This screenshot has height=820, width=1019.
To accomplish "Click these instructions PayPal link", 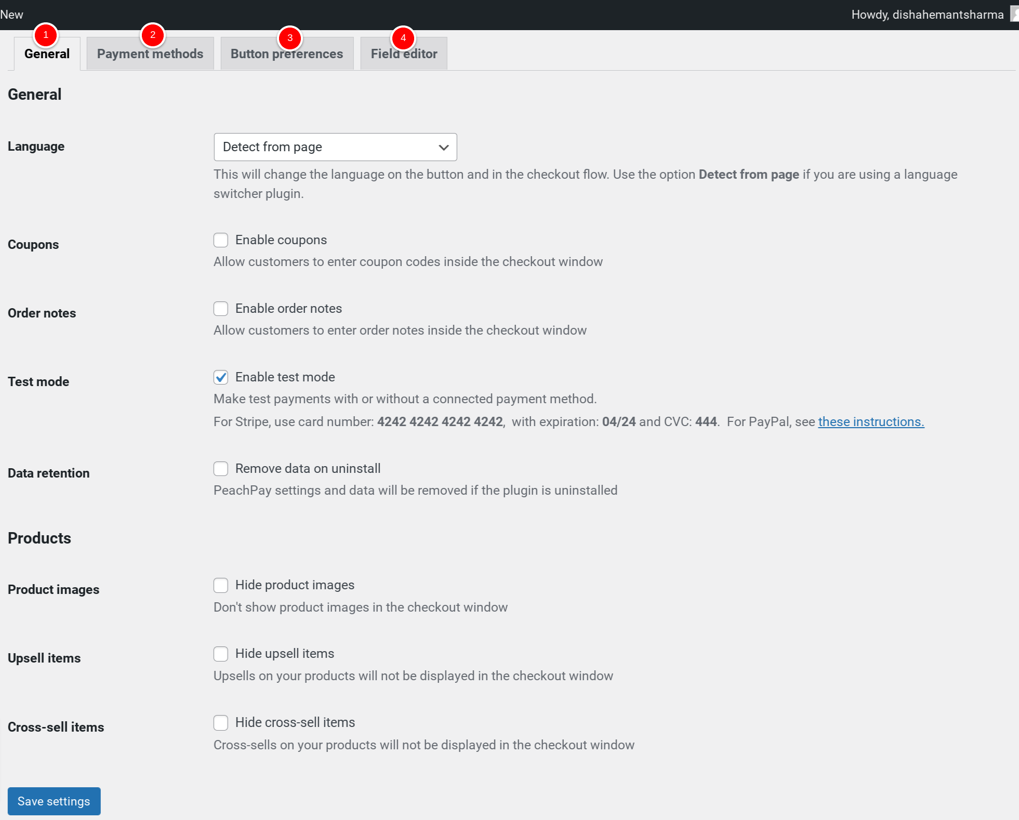I will 871,421.
